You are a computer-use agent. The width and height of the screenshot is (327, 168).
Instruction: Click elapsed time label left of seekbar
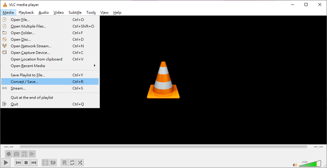coord(9,147)
